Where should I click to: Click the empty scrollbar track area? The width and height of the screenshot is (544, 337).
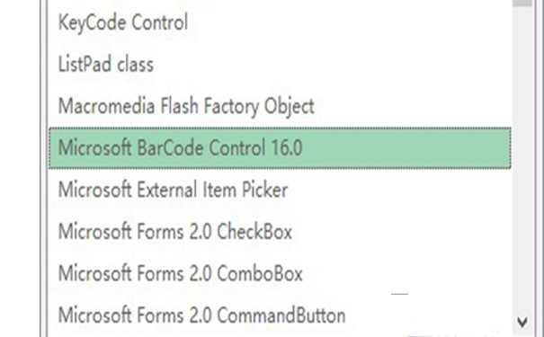pyautogui.click(x=522, y=159)
